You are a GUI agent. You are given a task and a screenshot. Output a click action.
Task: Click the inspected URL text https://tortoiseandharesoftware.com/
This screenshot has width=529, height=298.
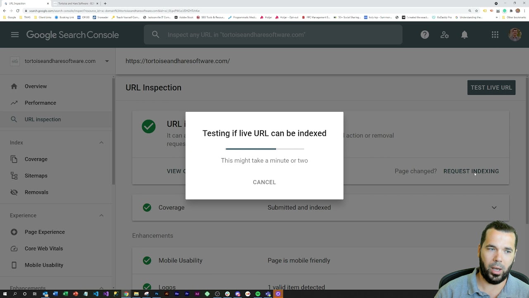178,61
